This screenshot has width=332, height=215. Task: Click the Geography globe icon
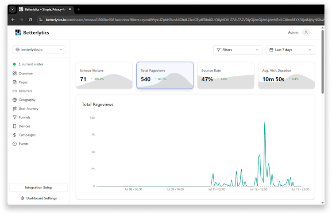[x=15, y=100]
